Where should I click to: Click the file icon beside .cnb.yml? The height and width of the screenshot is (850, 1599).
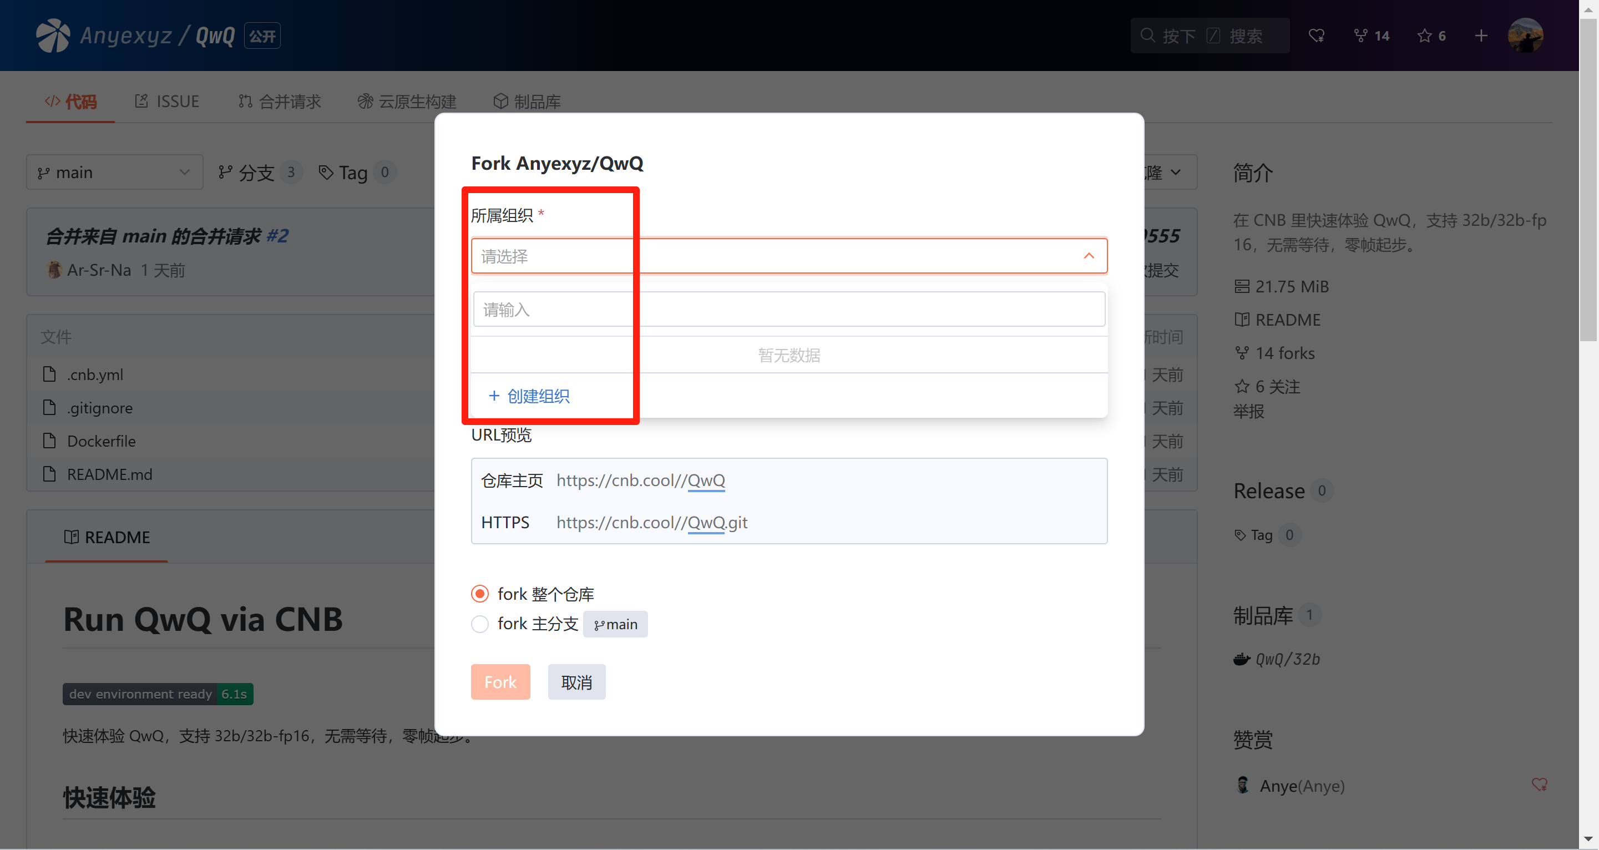[x=50, y=374]
